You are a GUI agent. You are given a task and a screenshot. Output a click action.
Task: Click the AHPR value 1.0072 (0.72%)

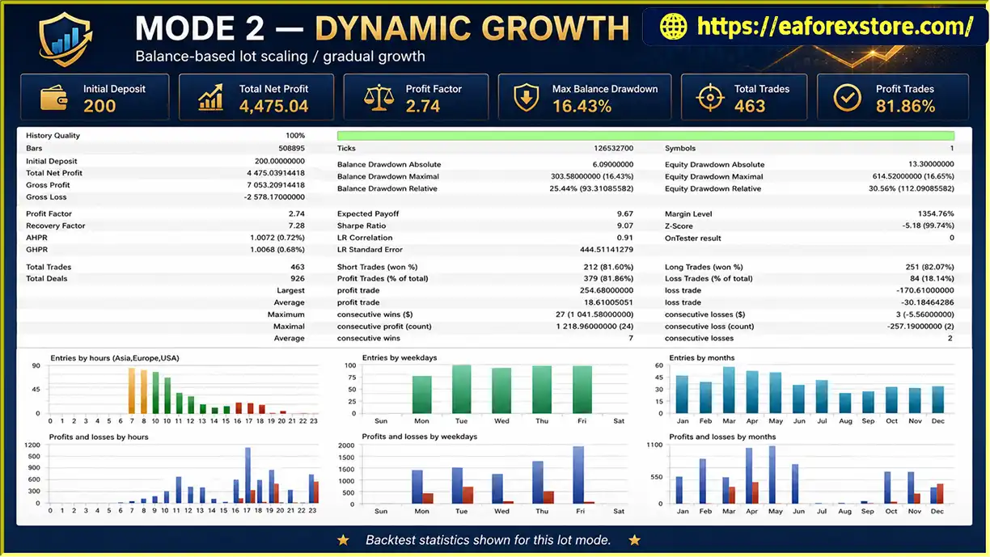277,238
